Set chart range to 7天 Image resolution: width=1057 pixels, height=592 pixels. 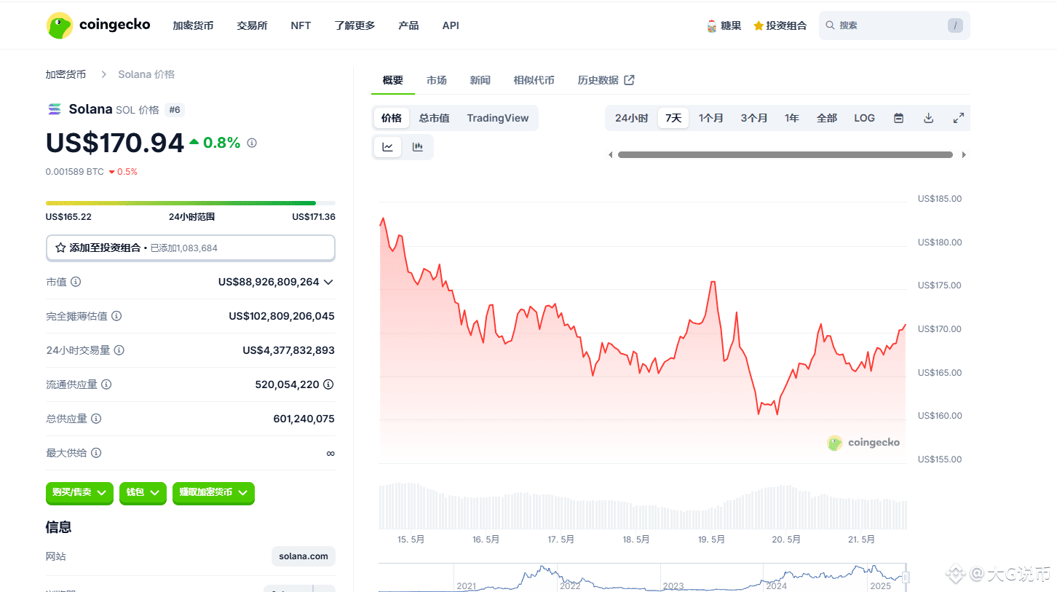(x=673, y=118)
